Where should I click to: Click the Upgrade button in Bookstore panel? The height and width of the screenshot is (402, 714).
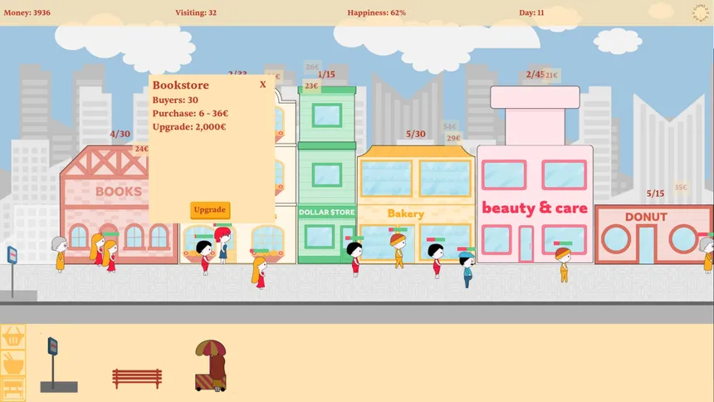pyautogui.click(x=209, y=210)
